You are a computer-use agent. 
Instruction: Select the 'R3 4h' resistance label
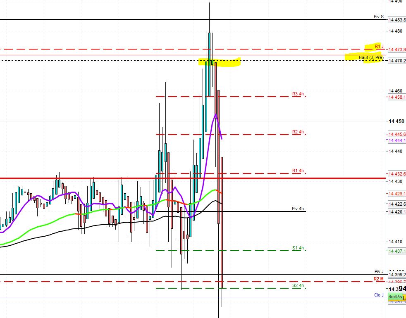click(x=298, y=94)
